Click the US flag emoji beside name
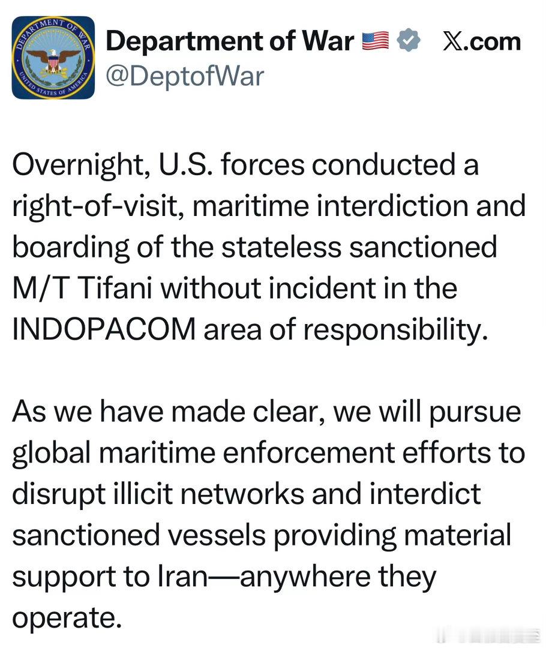The width and height of the screenshot is (546, 648). pyautogui.click(x=376, y=41)
